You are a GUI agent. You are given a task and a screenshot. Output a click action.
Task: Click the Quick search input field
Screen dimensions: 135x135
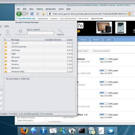40,33
